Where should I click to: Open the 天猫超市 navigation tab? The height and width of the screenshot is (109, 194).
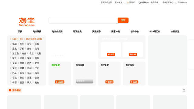click(x=96, y=31)
